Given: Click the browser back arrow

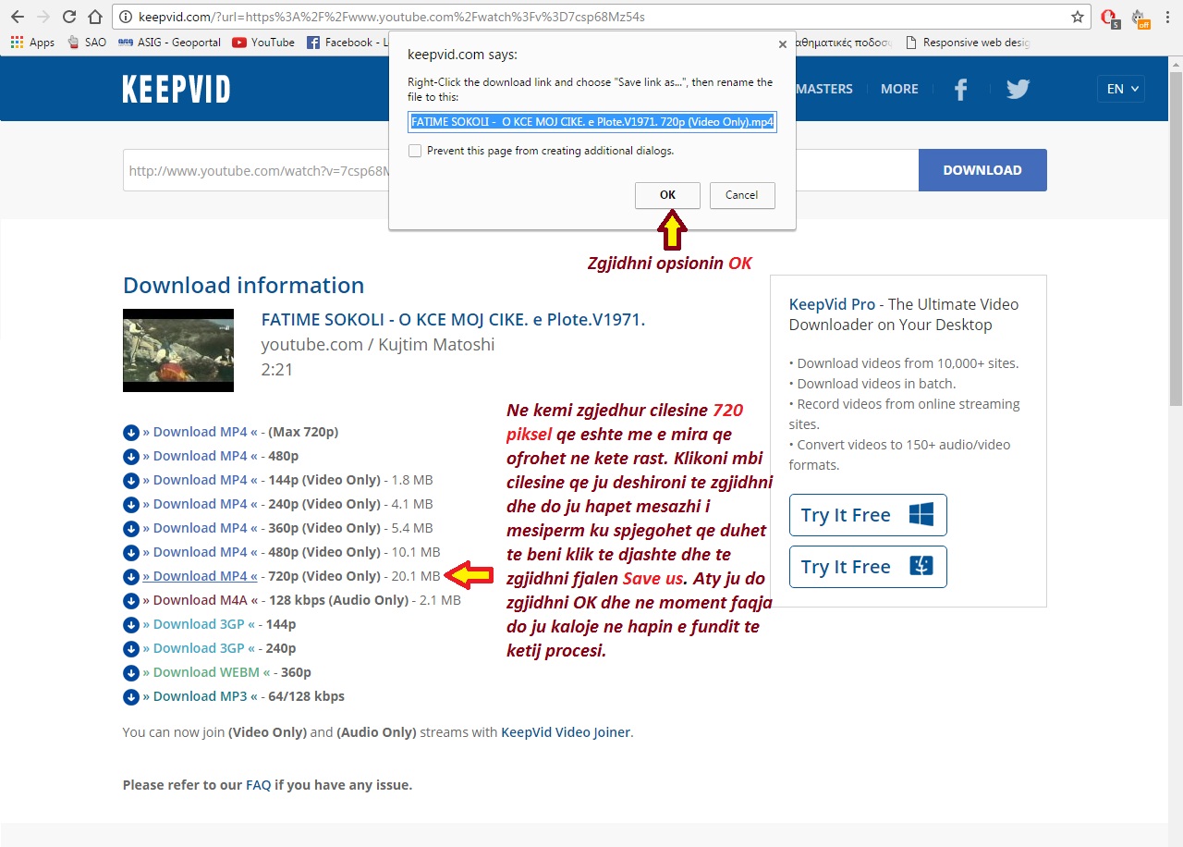Looking at the screenshot, I should click(17, 17).
